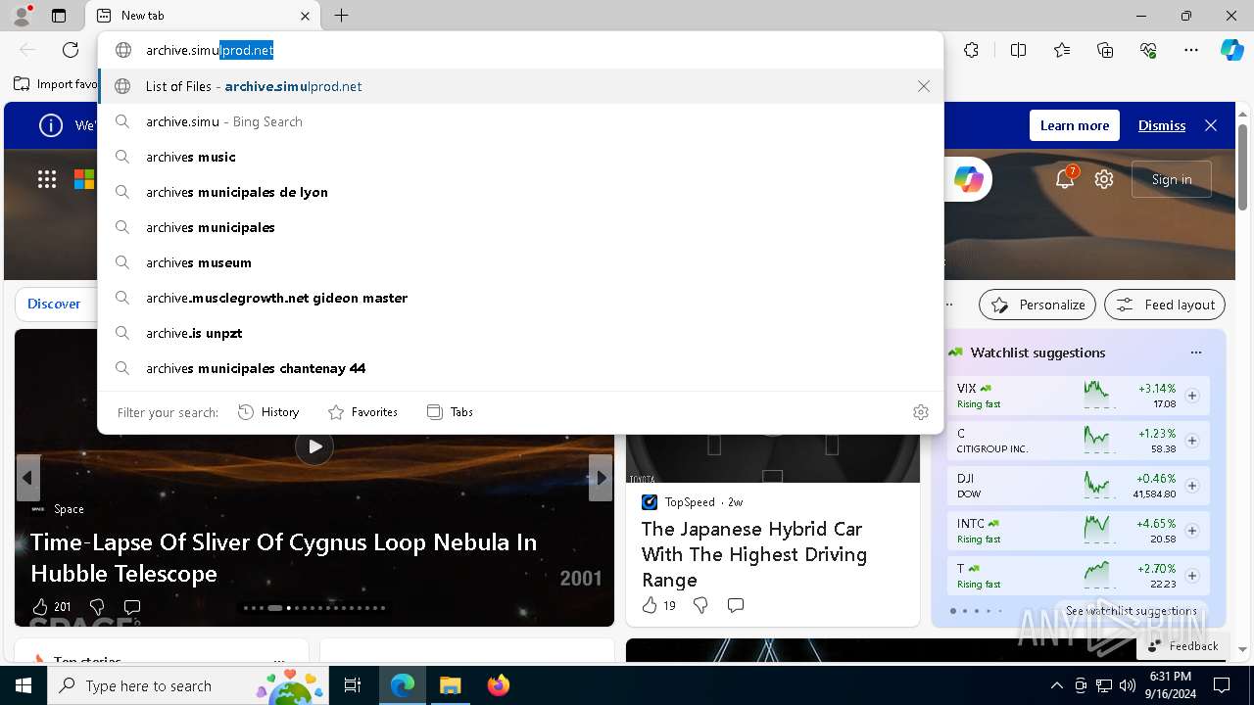Viewport: 1254px width, 705px height.
Task: Filter search by Tabs
Action: (x=450, y=412)
